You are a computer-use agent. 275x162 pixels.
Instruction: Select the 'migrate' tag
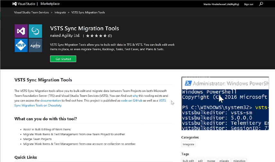click(224, 161)
